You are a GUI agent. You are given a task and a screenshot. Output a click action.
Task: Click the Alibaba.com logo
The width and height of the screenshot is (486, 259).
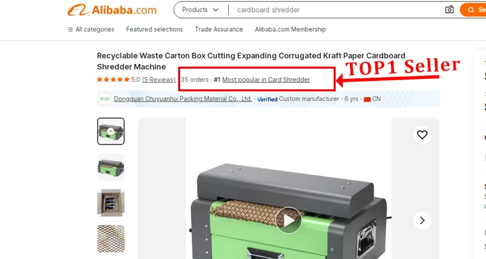point(112,10)
